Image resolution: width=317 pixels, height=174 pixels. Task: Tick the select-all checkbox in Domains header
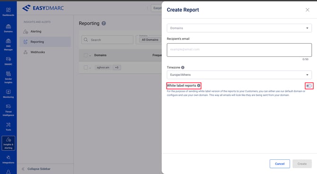86,55
